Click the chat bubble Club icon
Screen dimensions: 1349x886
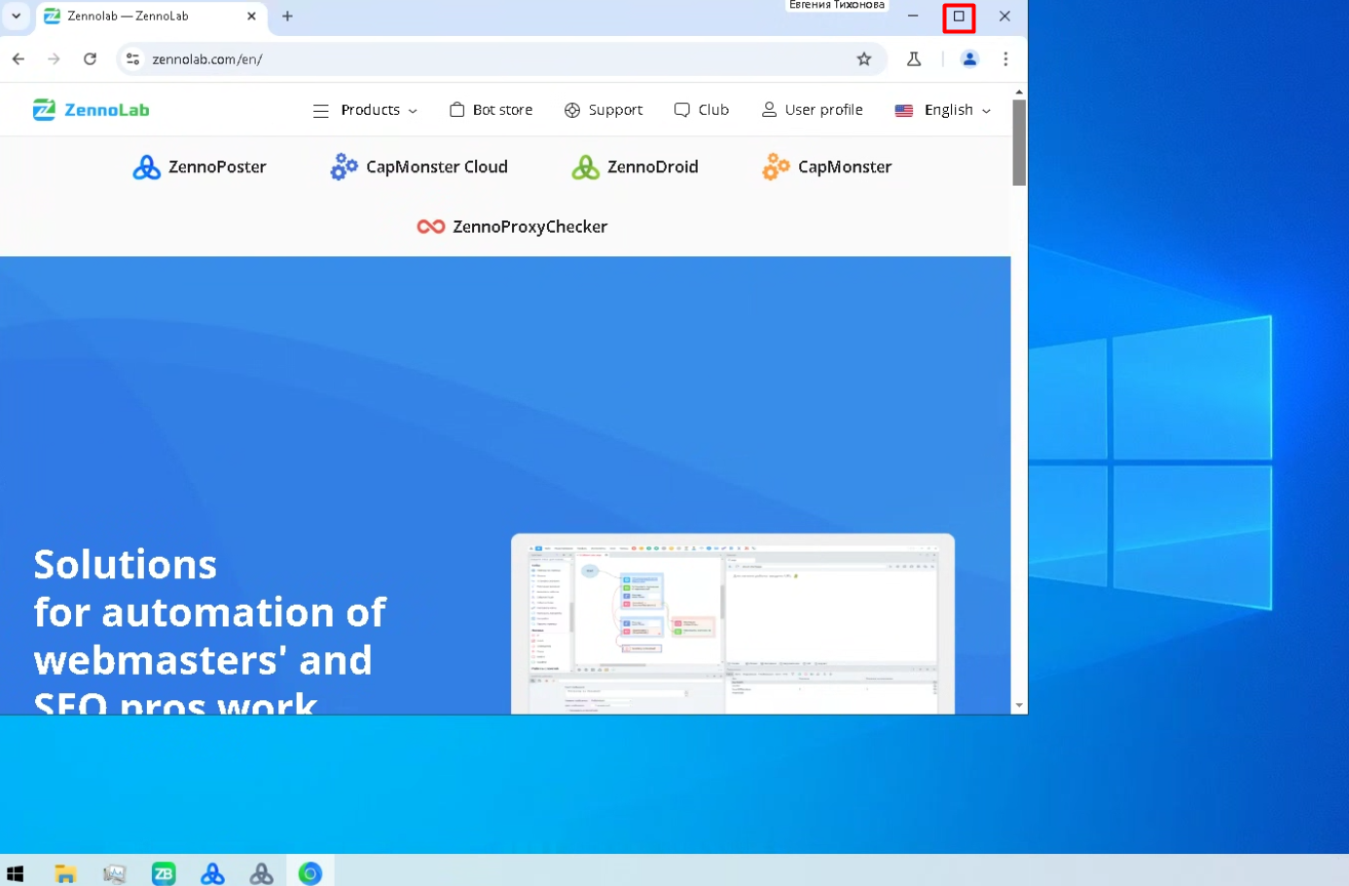click(x=682, y=110)
